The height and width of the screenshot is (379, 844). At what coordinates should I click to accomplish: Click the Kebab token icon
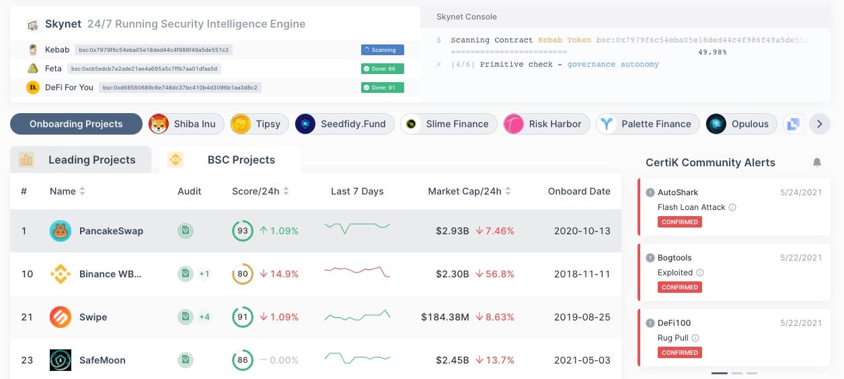32,49
